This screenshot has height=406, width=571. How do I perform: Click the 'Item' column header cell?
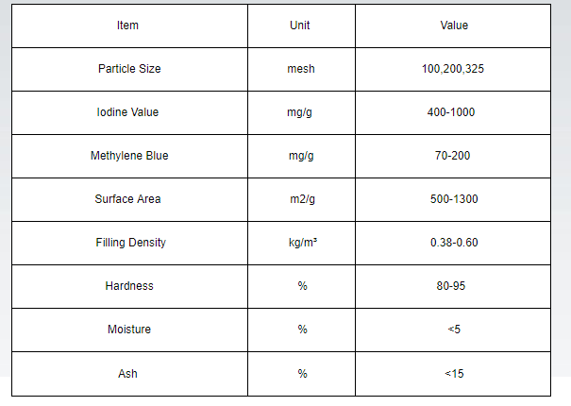pos(127,25)
